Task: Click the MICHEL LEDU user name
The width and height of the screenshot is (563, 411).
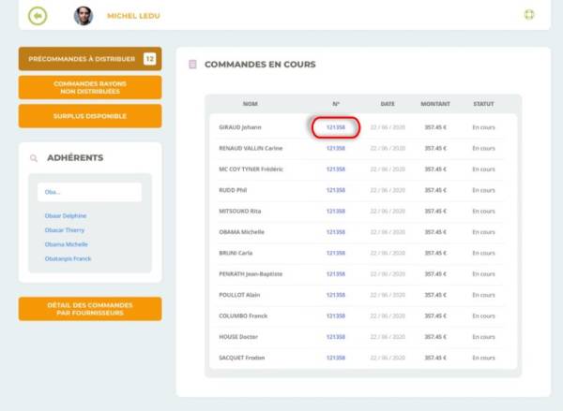Action: pyautogui.click(x=133, y=16)
